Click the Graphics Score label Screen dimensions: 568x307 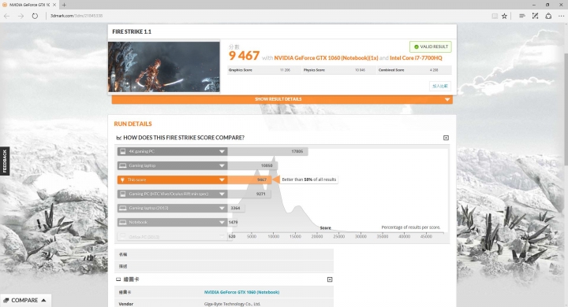pos(241,70)
